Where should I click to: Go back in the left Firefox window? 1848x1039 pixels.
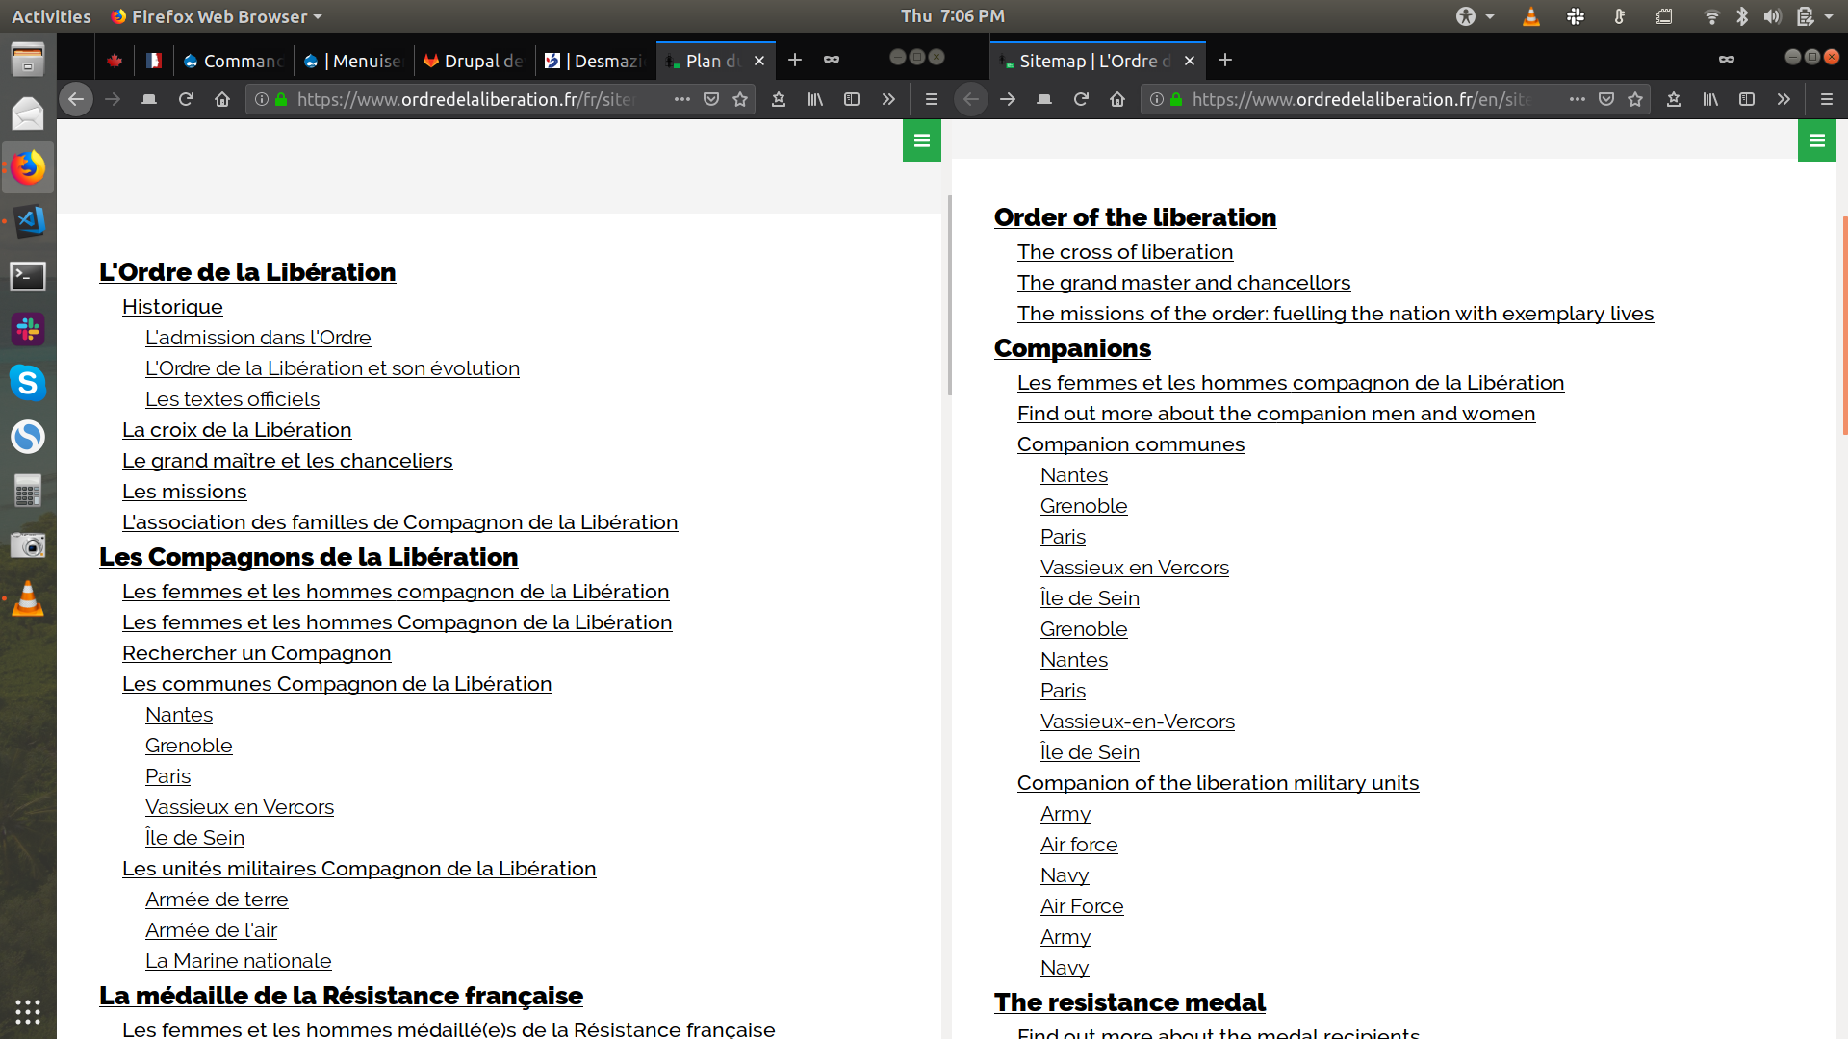tap(76, 99)
